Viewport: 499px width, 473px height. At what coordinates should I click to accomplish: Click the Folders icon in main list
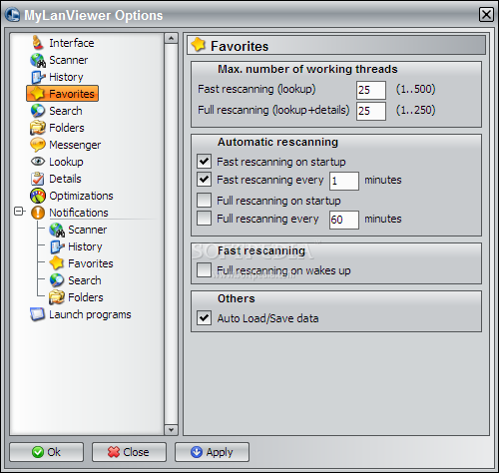38,128
